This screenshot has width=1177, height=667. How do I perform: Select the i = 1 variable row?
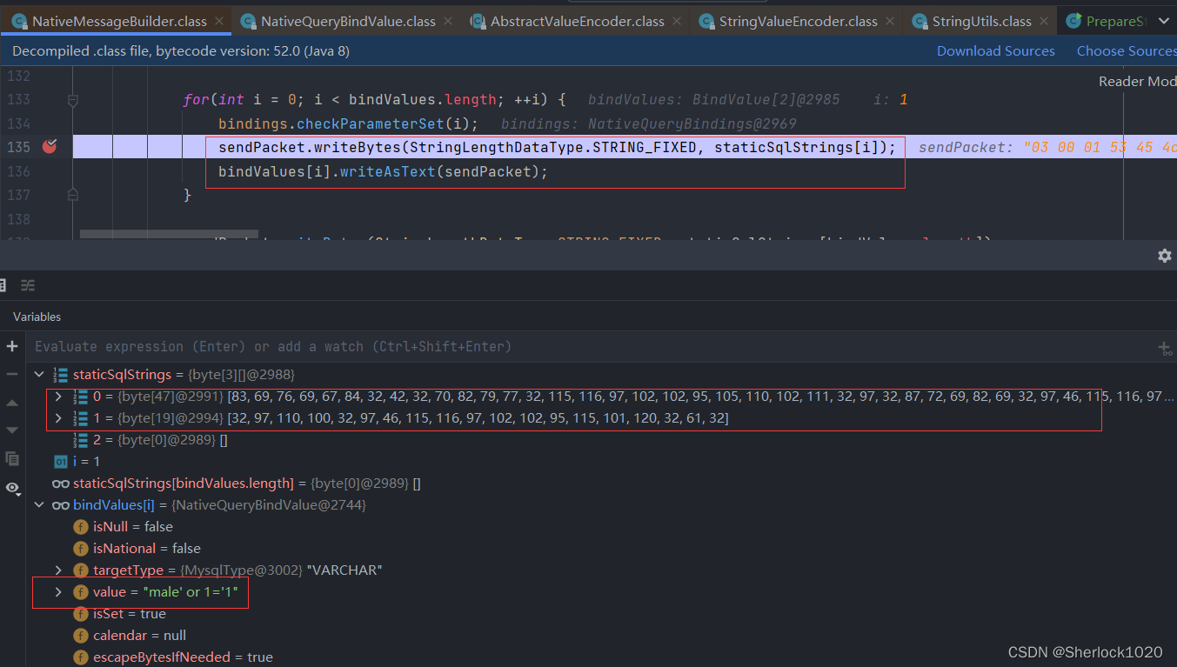coord(600,462)
